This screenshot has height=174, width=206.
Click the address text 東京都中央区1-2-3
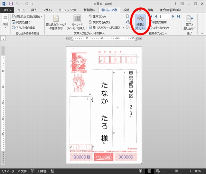tap(131, 93)
